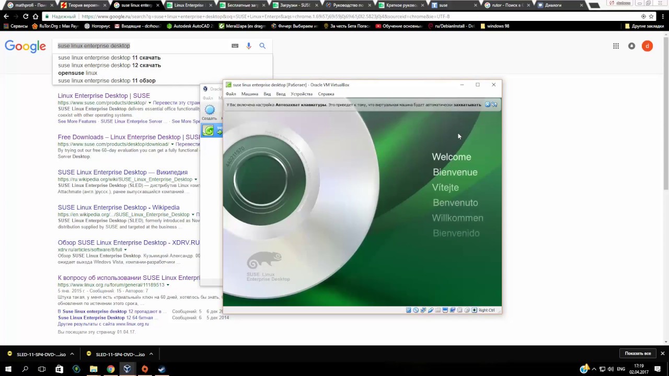Image resolution: width=669 pixels, height=376 pixels.
Task: Open 'SUSE Linux Enterprise Desktop - Wikipedia' result
Action: (119, 207)
